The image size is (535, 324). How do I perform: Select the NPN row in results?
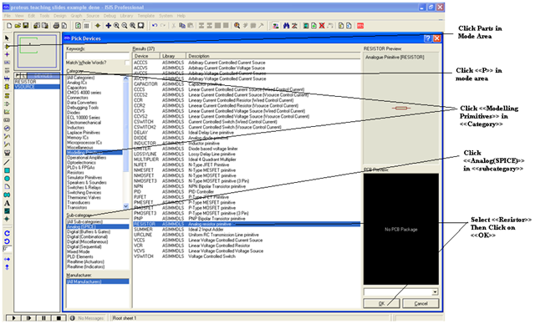(x=247, y=186)
